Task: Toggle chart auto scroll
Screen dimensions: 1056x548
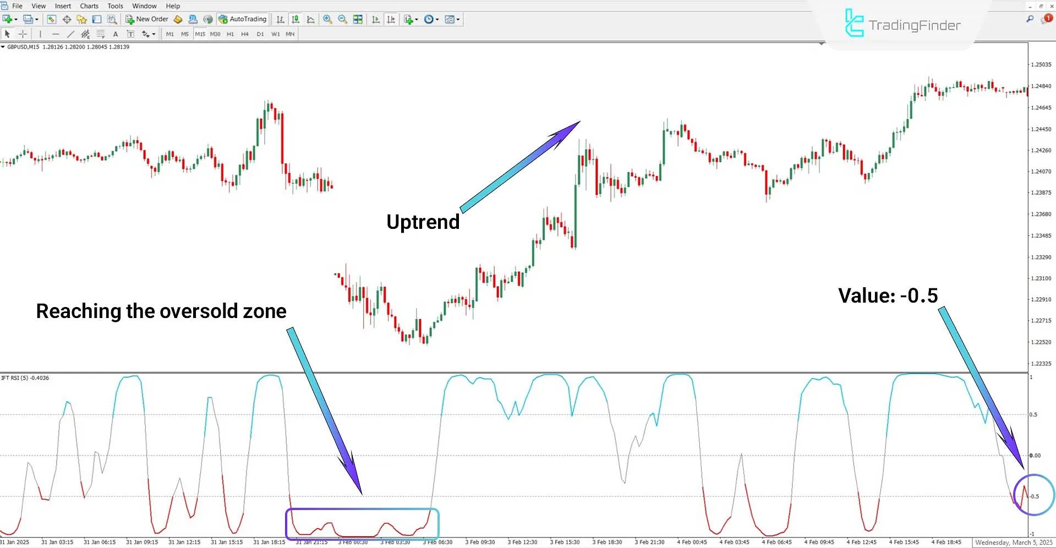Action: coord(375,19)
